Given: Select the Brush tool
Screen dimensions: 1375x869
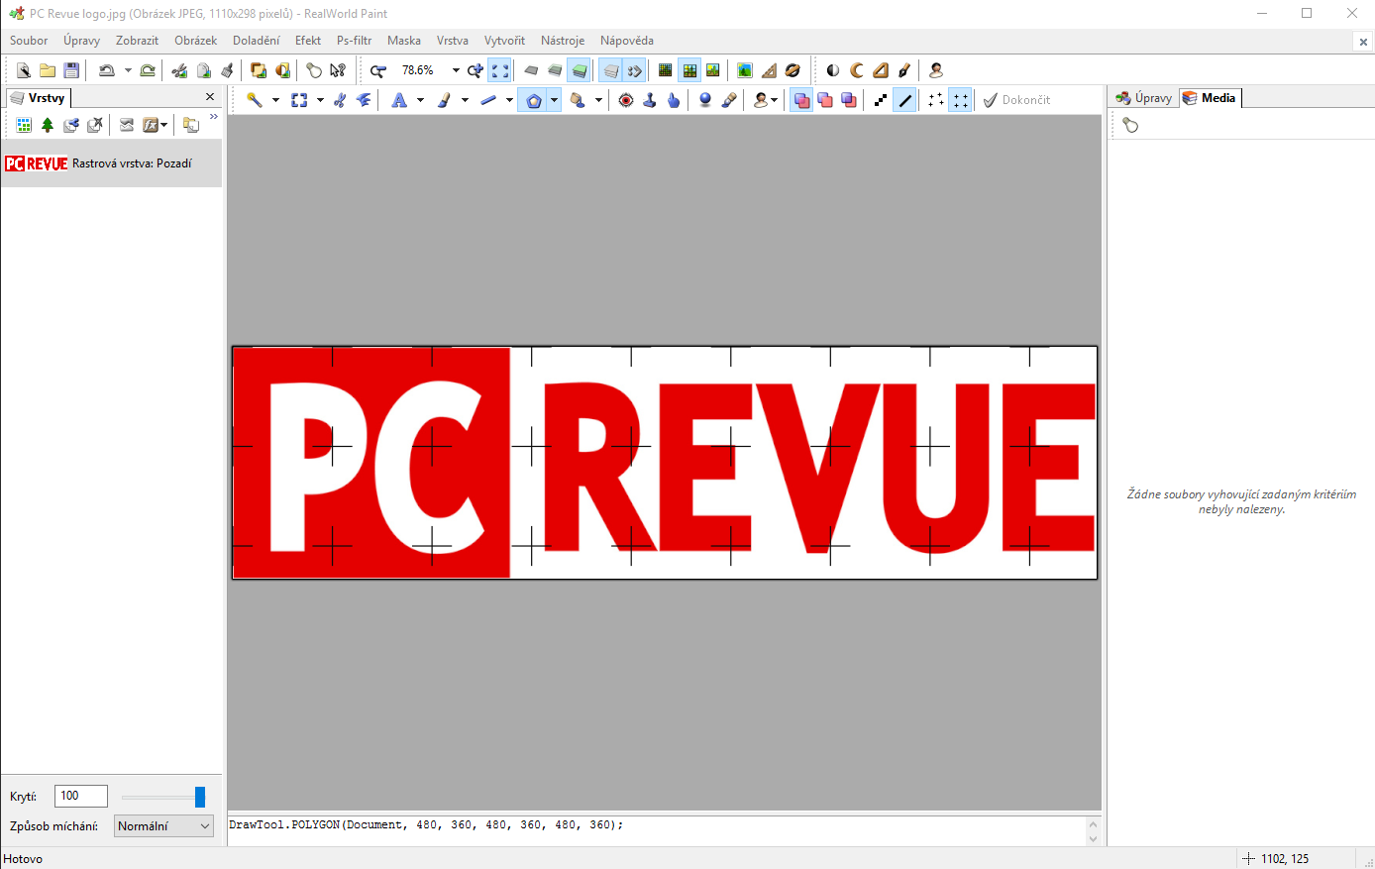Looking at the screenshot, I should tap(444, 100).
